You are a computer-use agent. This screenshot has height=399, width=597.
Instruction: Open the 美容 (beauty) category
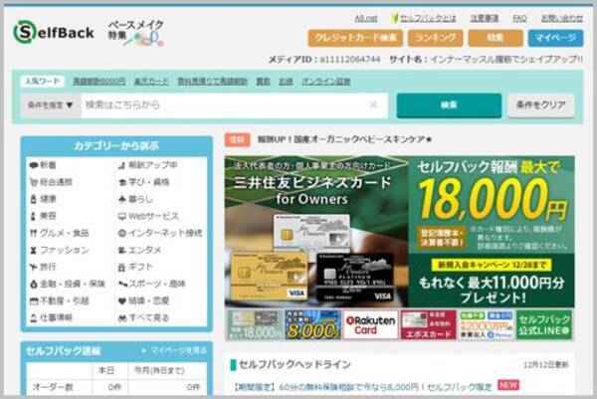point(48,216)
